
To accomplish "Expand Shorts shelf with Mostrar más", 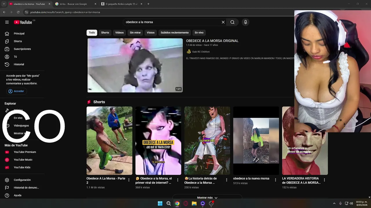I will 207,198.
